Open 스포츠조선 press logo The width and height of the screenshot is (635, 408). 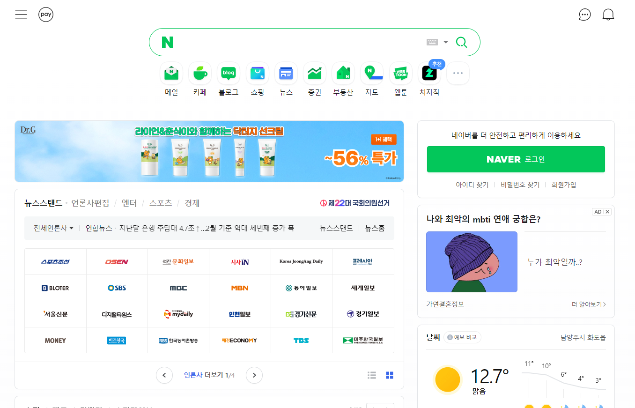click(55, 261)
